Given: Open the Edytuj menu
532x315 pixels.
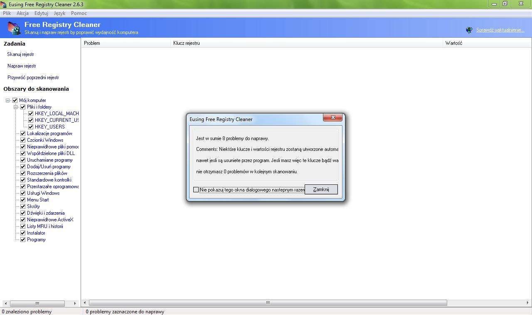Looking at the screenshot, I should click(x=41, y=13).
